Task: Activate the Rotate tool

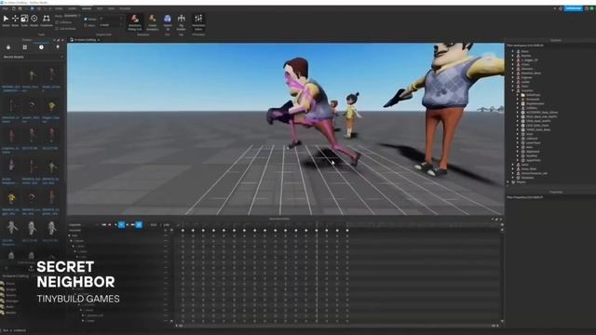Action: [34, 20]
